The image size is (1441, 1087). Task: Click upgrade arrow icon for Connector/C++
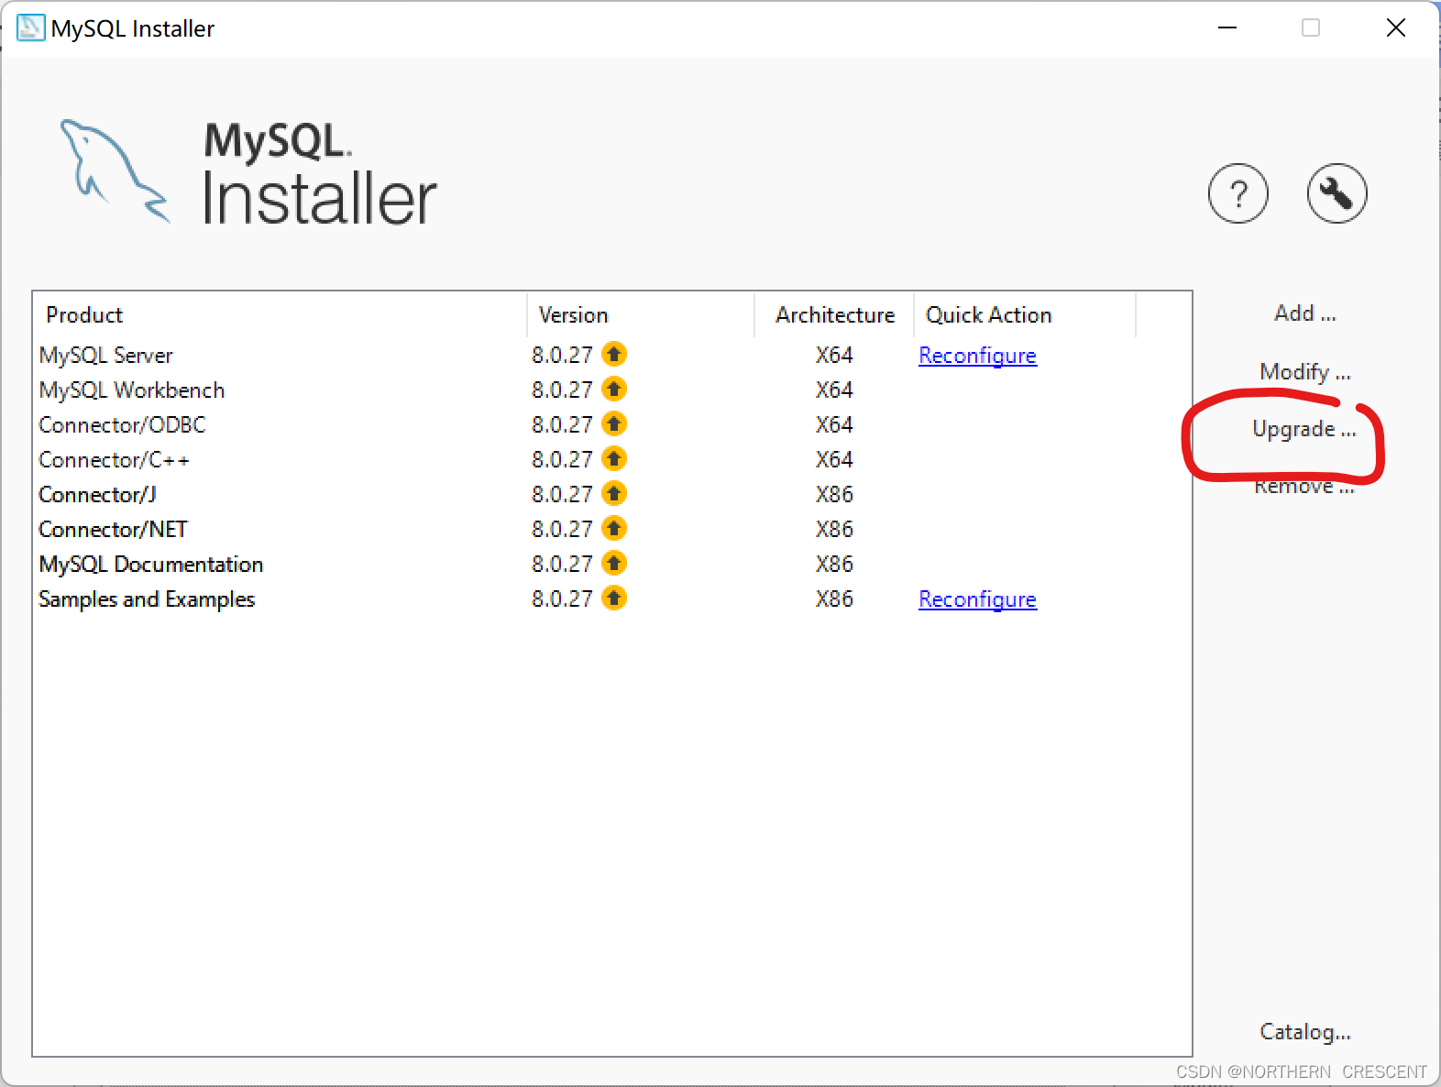(x=614, y=458)
